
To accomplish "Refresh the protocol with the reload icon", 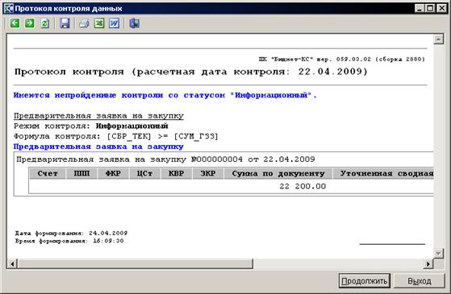I will (x=45, y=23).
